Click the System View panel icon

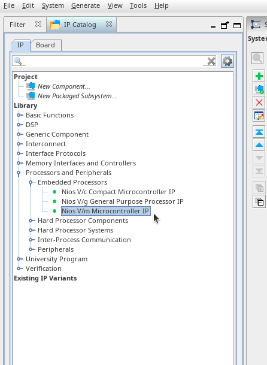[x=256, y=25]
